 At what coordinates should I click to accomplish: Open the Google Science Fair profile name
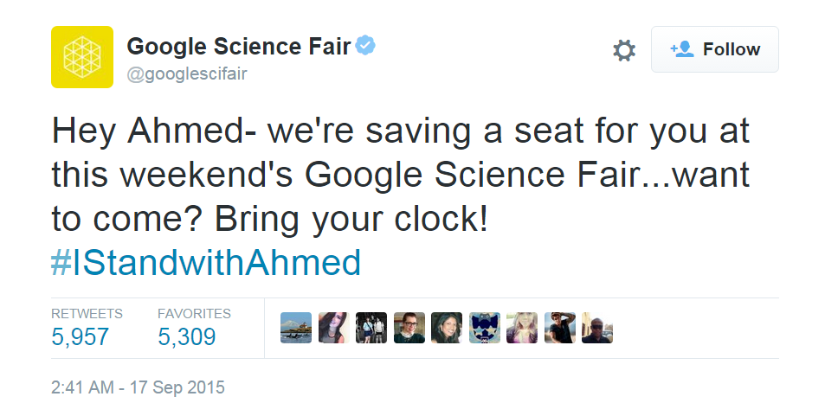point(239,46)
